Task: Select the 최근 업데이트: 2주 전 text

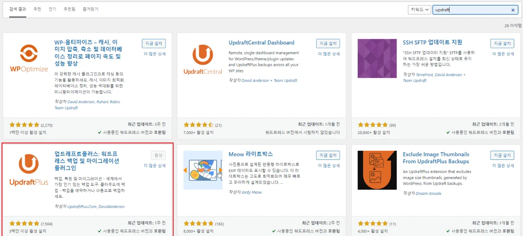Action: tap(321, 223)
